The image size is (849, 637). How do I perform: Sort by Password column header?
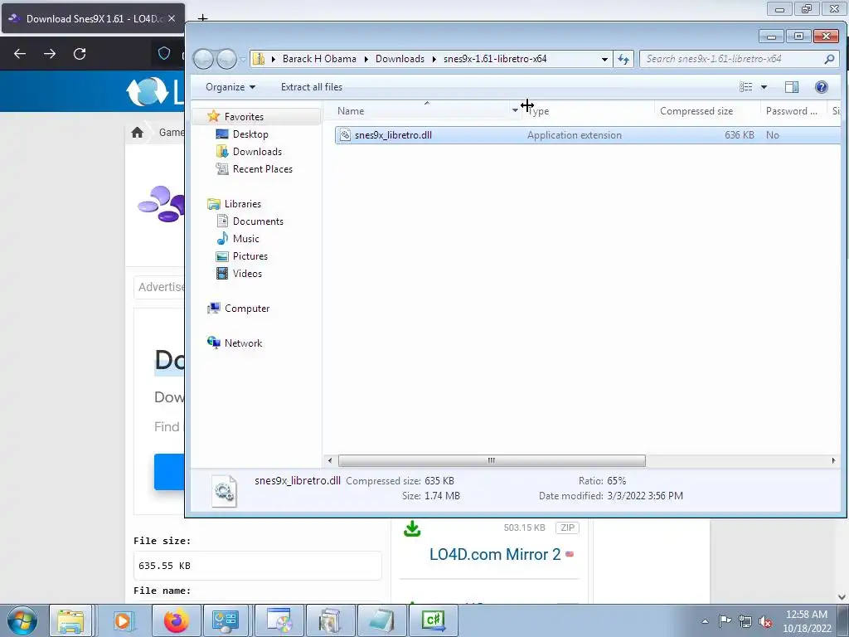click(793, 111)
